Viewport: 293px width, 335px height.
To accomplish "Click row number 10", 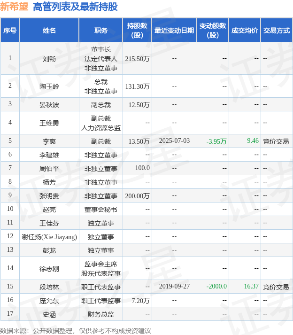I will [x=10, y=209].
